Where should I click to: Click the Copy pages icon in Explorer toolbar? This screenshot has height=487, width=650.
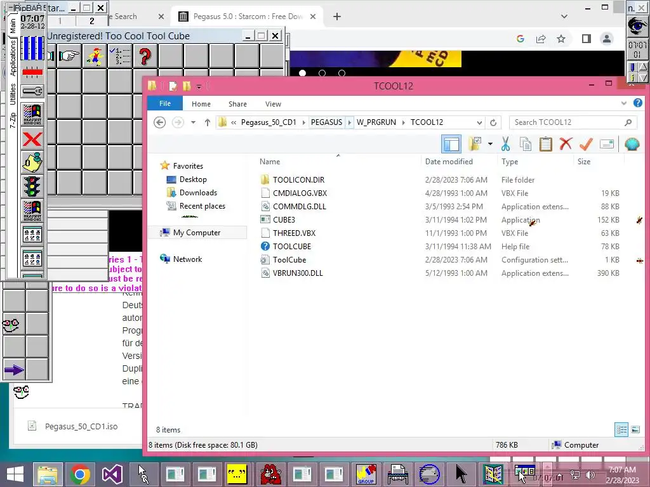point(525,144)
